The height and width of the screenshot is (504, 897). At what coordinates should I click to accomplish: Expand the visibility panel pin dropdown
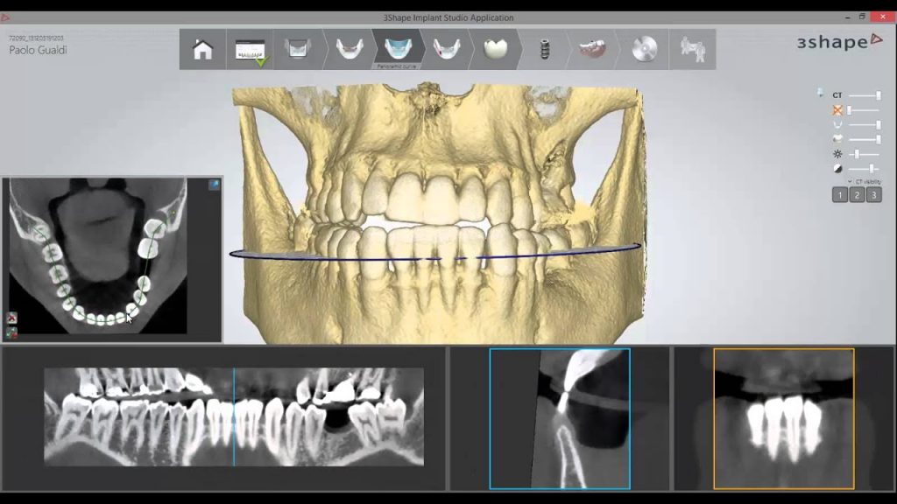tap(820, 93)
